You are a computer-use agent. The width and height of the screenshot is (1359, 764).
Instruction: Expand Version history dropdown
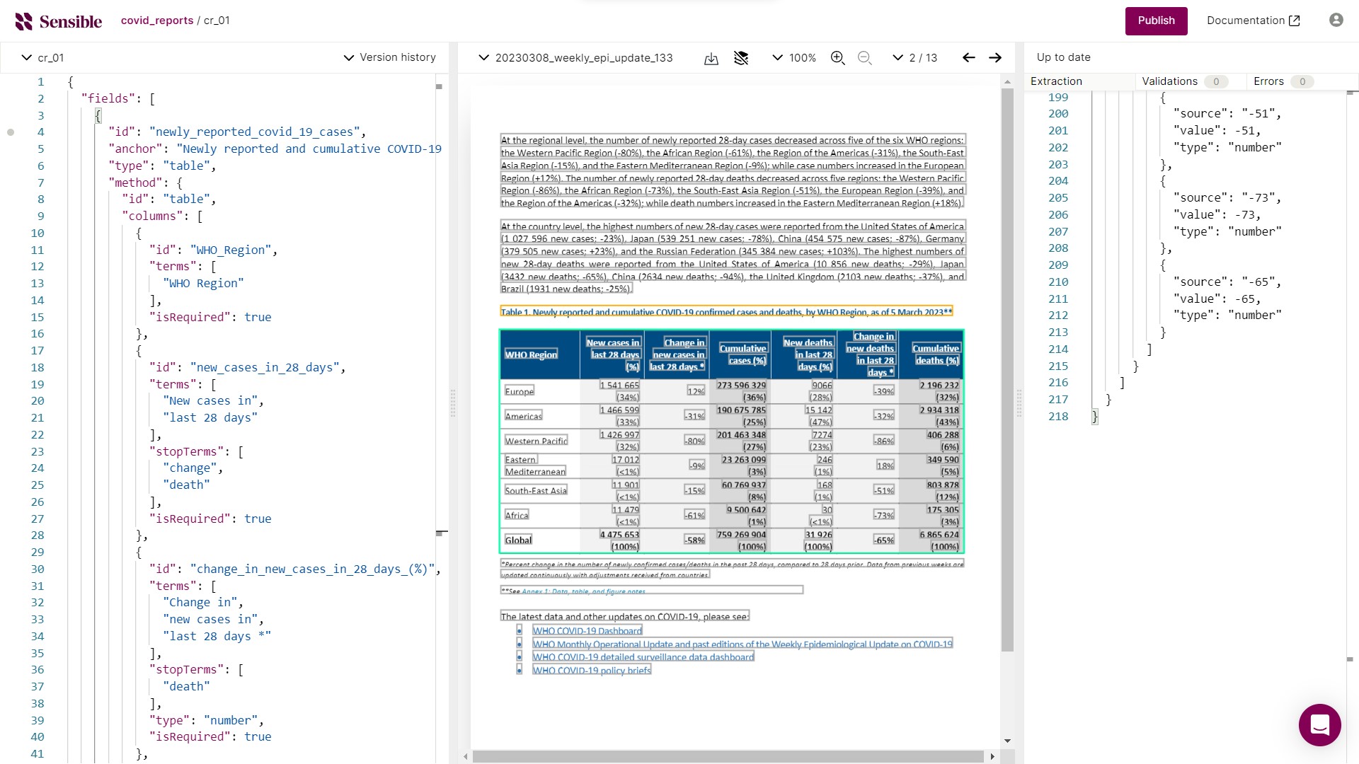coord(390,58)
